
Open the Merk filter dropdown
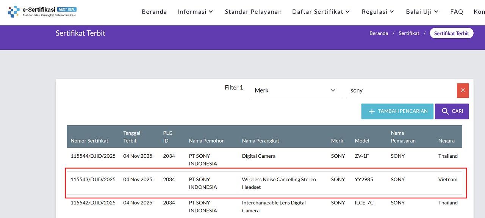(x=295, y=91)
